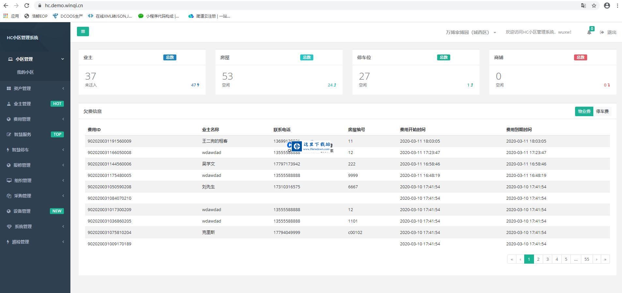Switch to the 物业费 tab
Image resolution: width=622 pixels, height=293 pixels.
click(584, 111)
